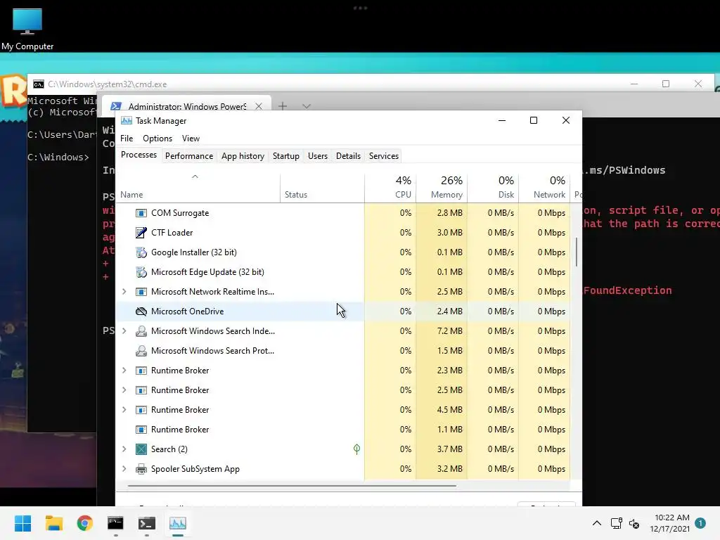
Task: Expand Microsoft Network Realtime Inspection process
Action: [x=124, y=292]
